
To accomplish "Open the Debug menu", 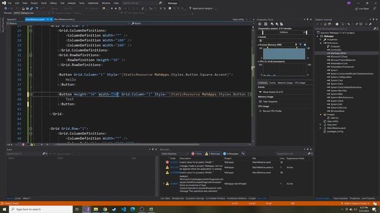I will click(53, 3).
